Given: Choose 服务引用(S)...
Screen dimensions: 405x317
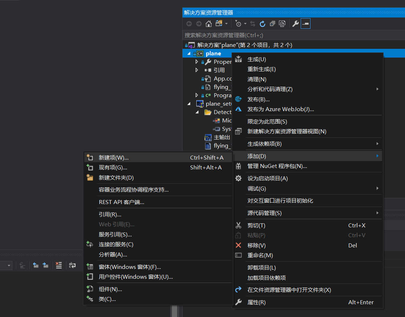Looking at the screenshot, I should (x=158, y=234).
